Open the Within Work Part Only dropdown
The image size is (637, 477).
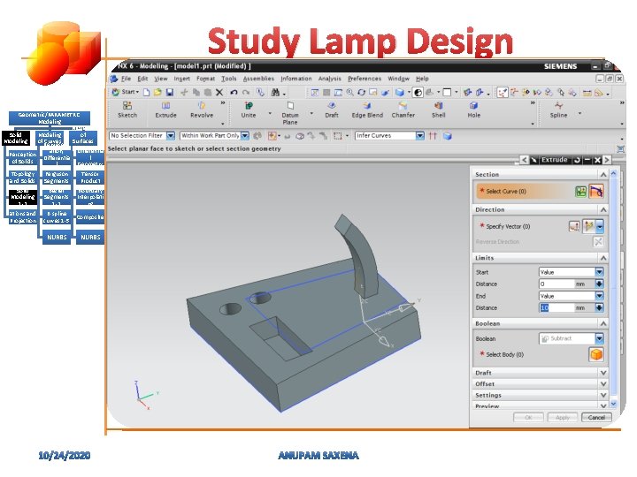[x=245, y=135]
